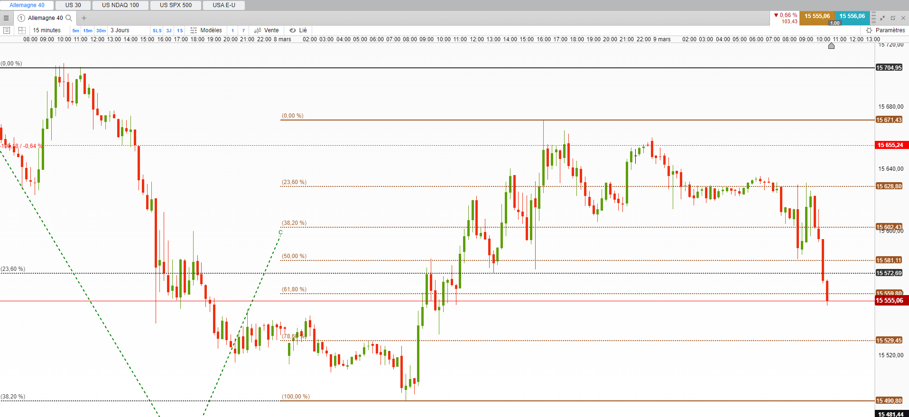Select the 50,00 % Fibonacci label
The width and height of the screenshot is (909, 417).
pyautogui.click(x=294, y=256)
